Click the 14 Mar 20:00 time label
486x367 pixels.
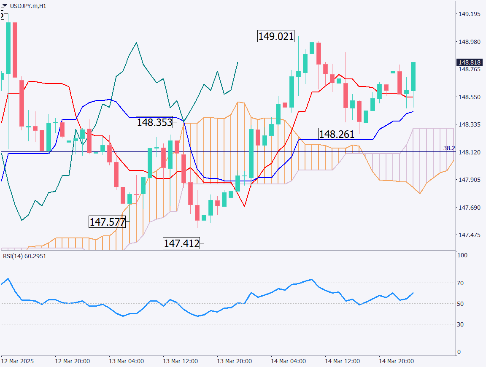pyautogui.click(x=396, y=362)
